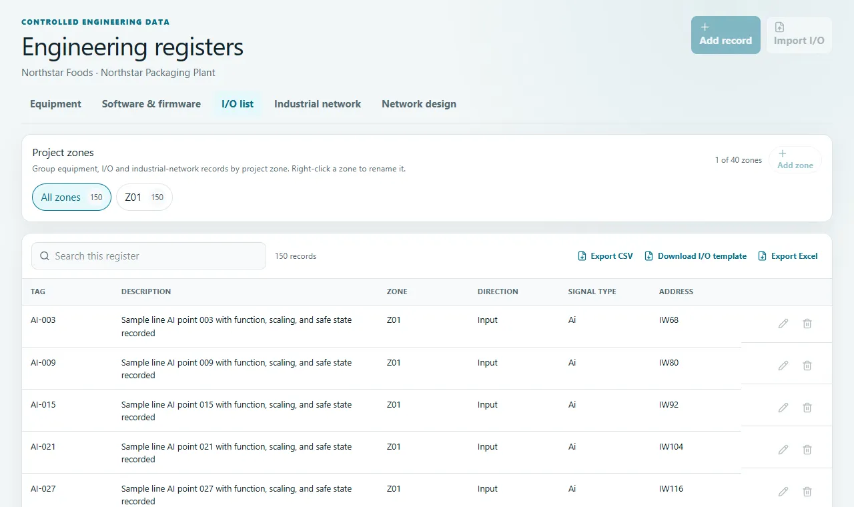Click the IW104 address value
Image resolution: width=854 pixels, height=507 pixels.
point(671,447)
